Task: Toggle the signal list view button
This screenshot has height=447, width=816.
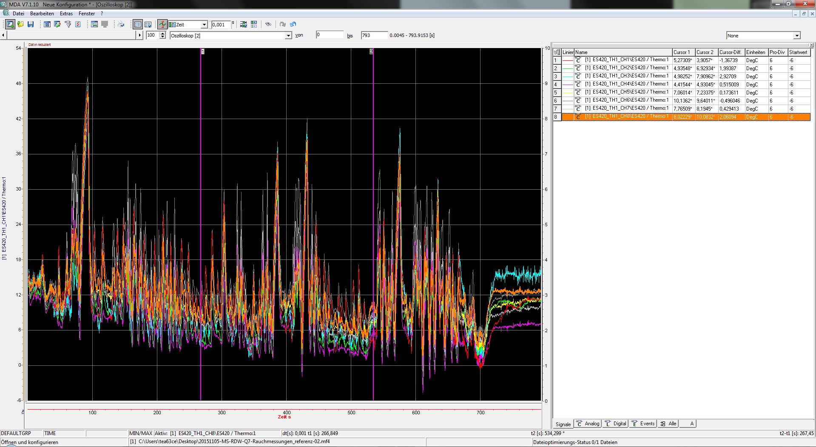Action: [x=138, y=25]
